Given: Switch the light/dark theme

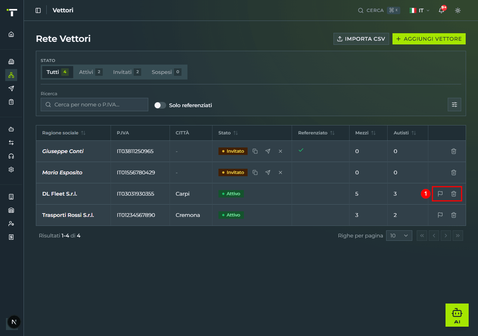Looking at the screenshot, I should 458,10.
